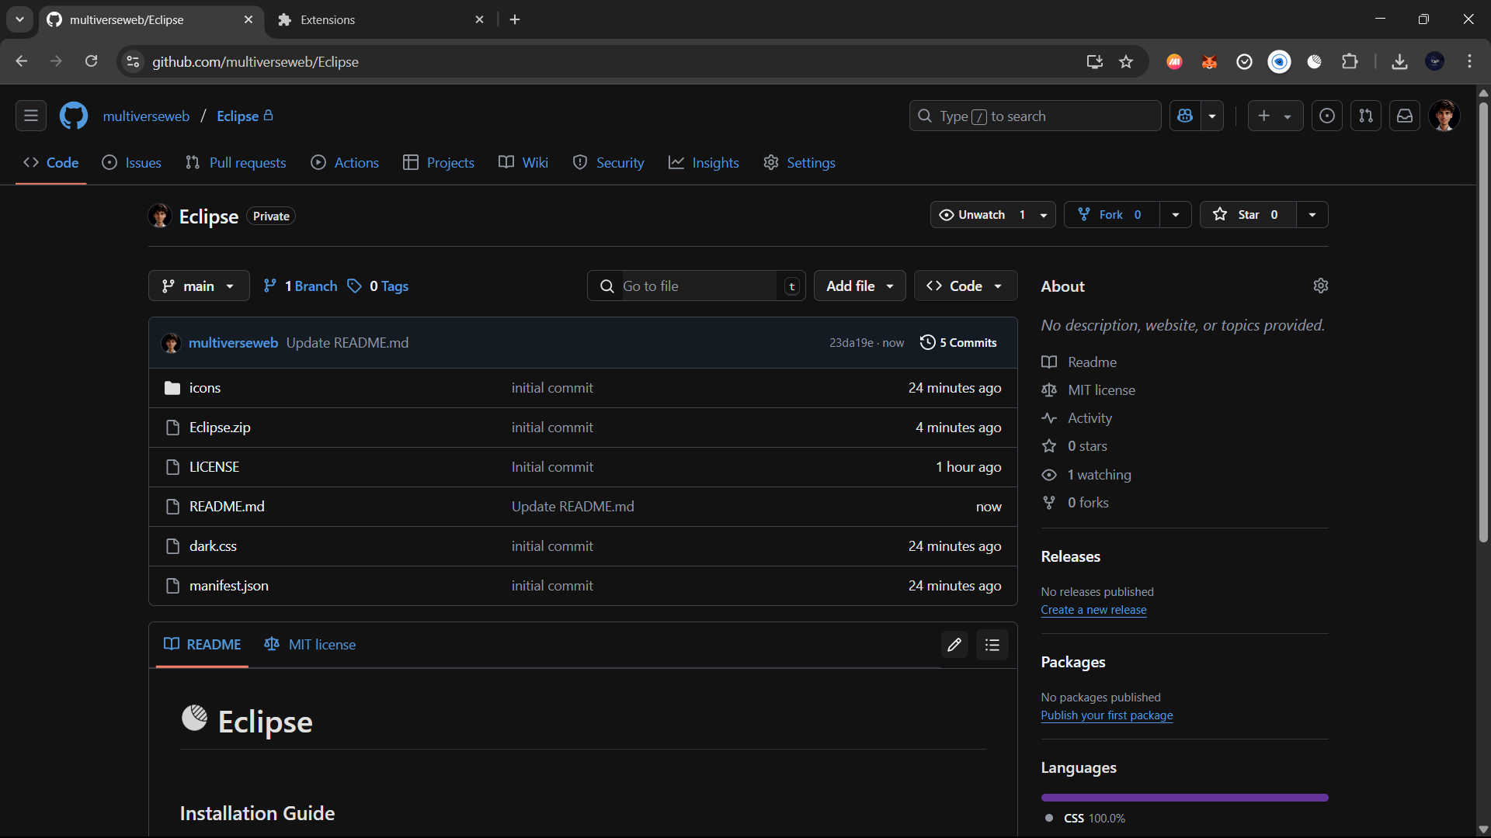Screen dimensions: 1491x838
Task: Open repository Settings tab
Action: [799, 163]
